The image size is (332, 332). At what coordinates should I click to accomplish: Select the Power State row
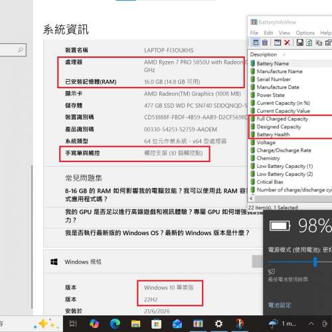[291, 95]
